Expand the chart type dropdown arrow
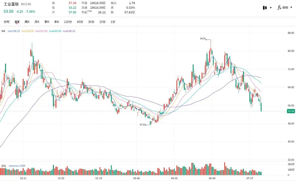Viewport: 296px width, 181px height. pos(271,8)
